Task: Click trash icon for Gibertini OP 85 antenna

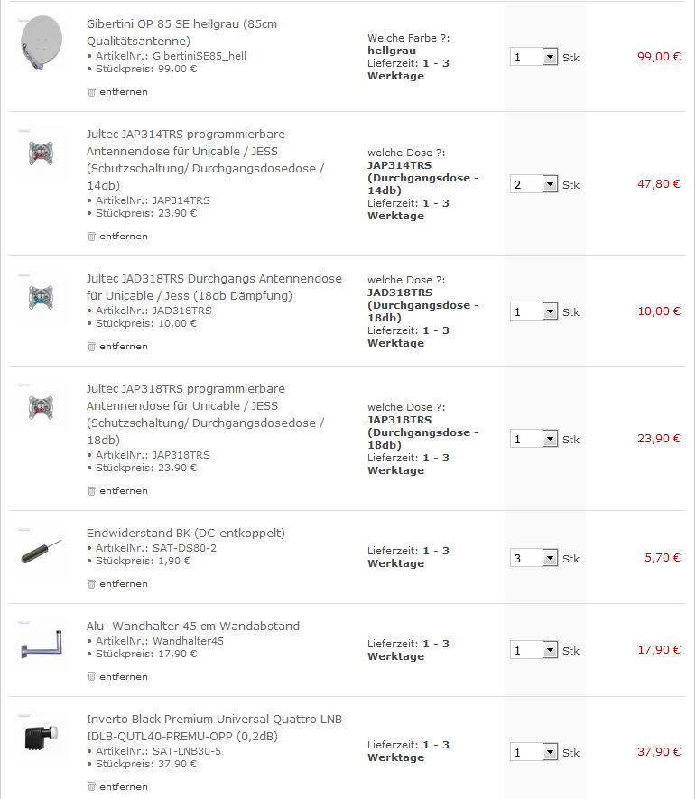Action: click(x=91, y=91)
